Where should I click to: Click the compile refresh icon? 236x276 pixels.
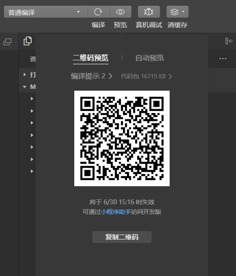coord(98,12)
